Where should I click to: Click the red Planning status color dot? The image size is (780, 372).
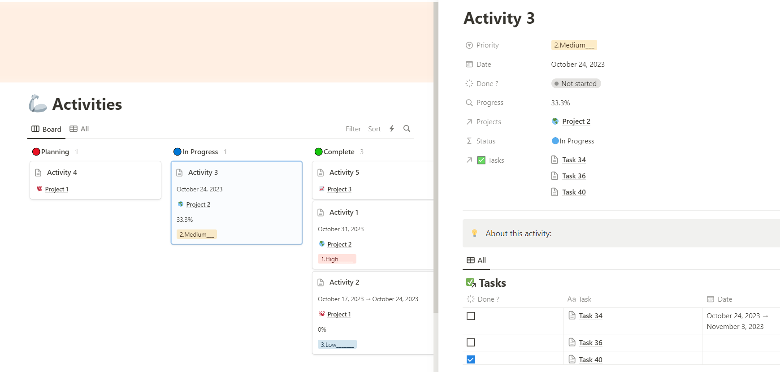pos(36,152)
